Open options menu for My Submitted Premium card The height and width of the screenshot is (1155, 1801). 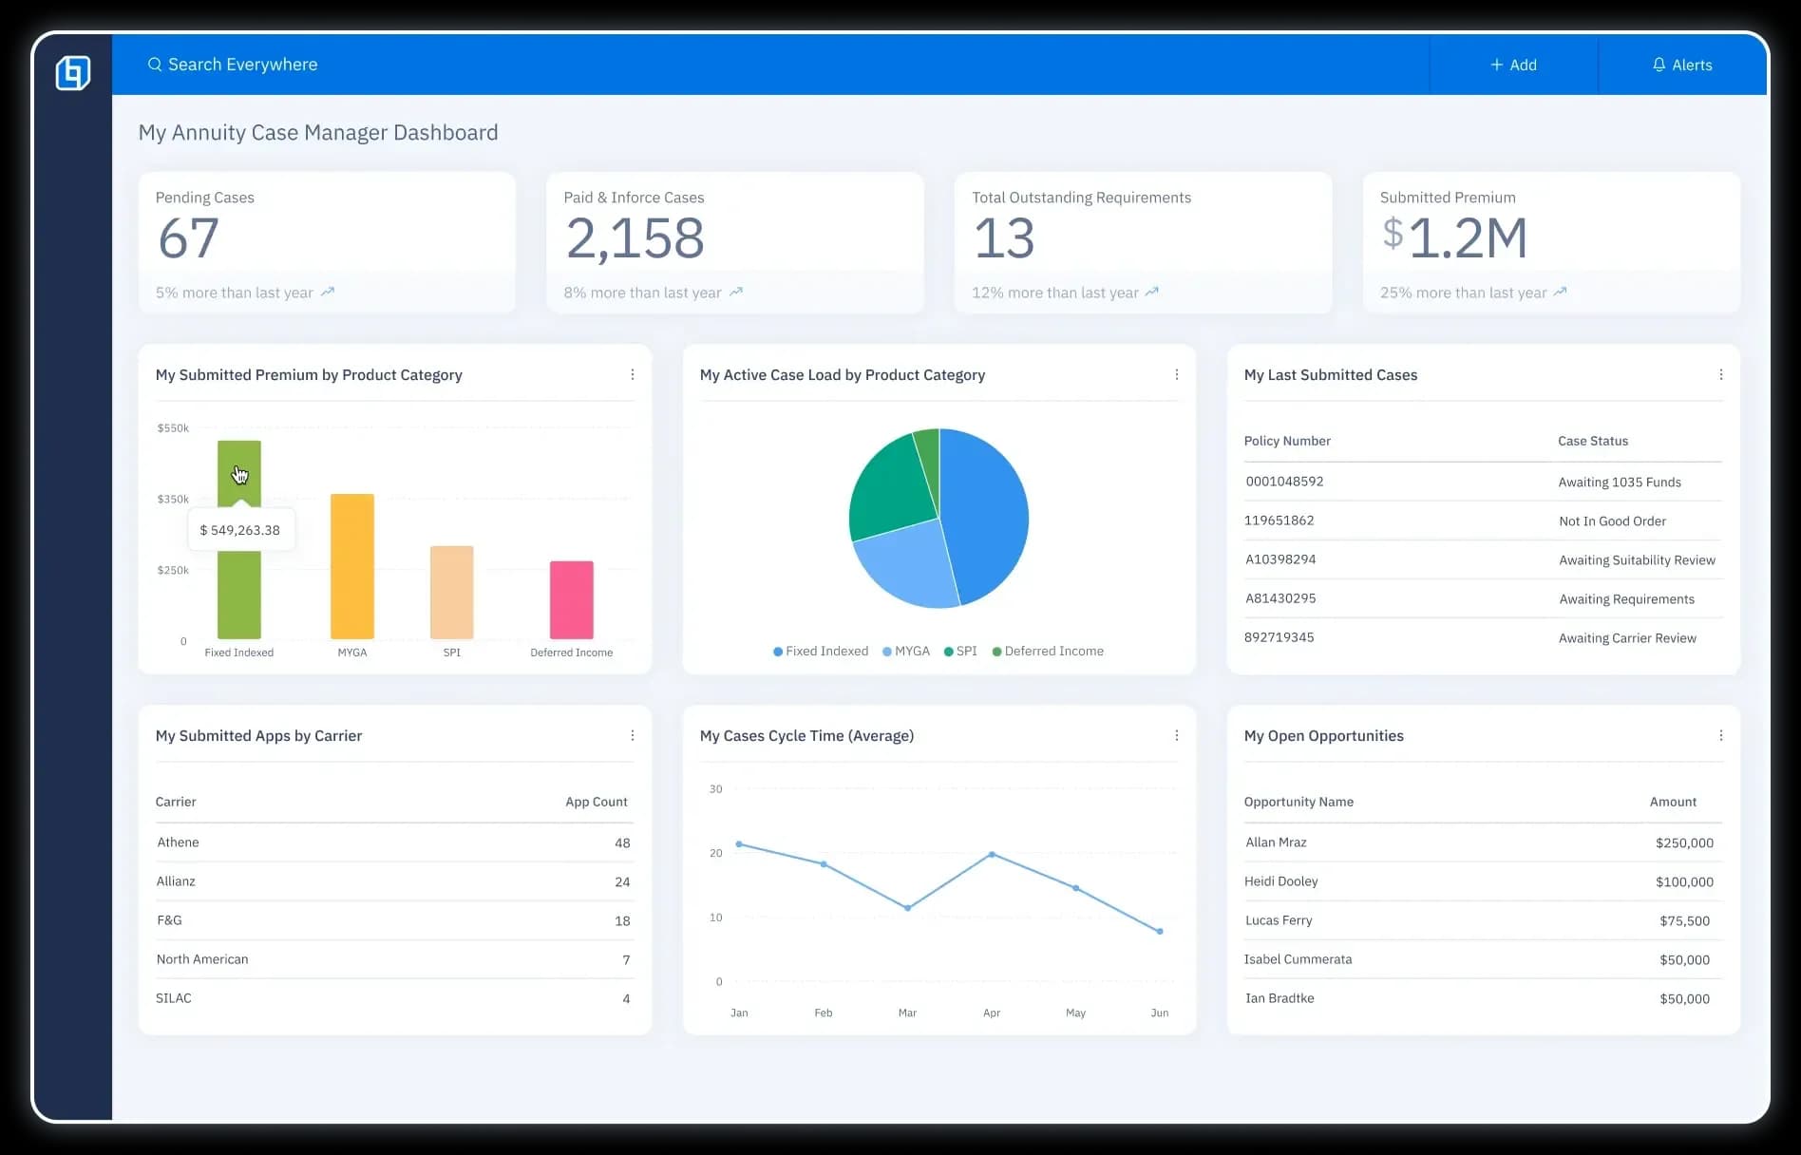633,375
